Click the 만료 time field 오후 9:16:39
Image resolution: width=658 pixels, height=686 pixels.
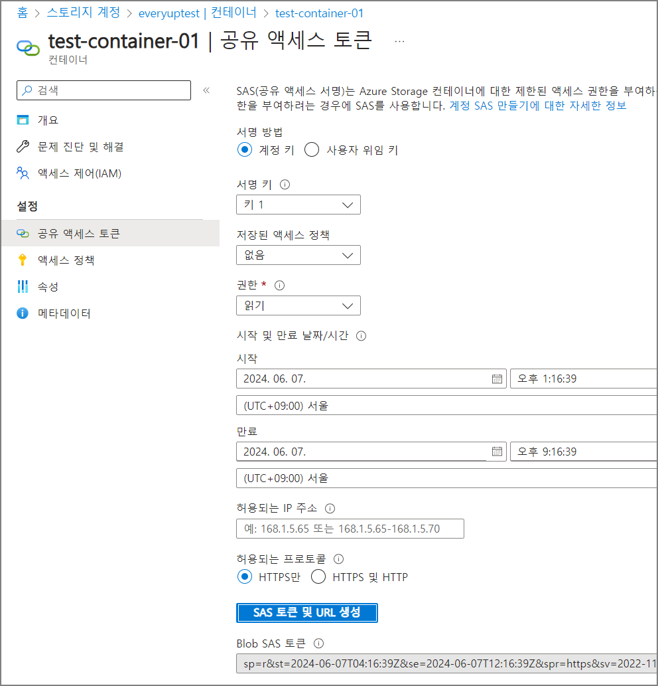(584, 452)
